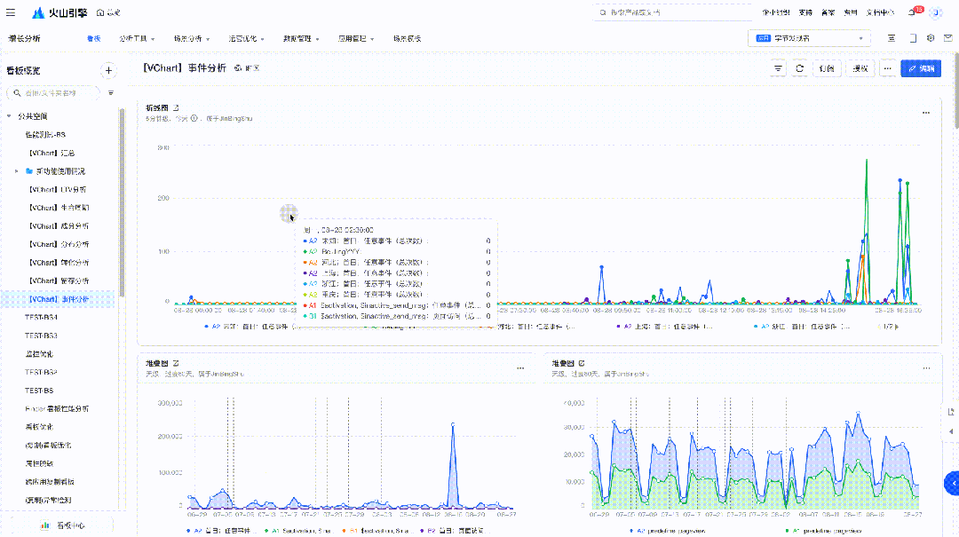Open 【VChart】成分分析 dashboard in sidebar
The height and width of the screenshot is (537, 959).
[59, 225]
